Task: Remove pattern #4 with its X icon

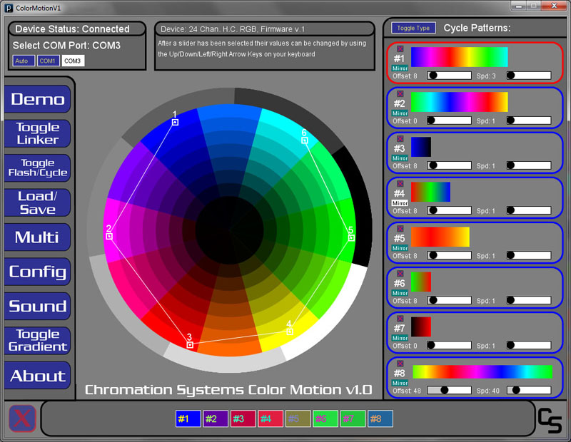Action: [400, 184]
